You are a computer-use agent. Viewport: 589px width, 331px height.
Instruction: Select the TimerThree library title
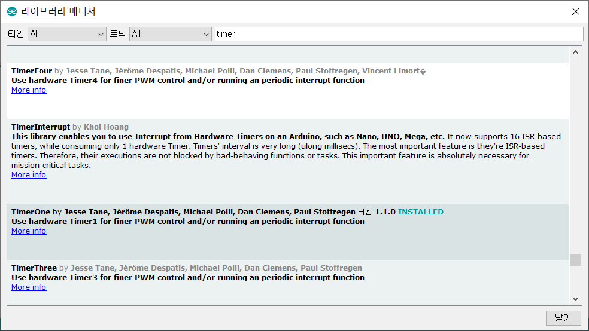coord(34,268)
